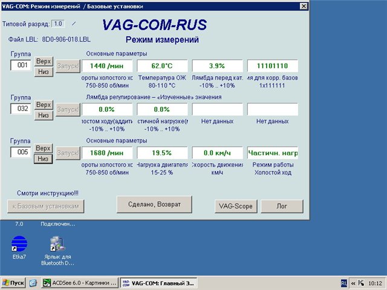Click the tray icon next to the clock
This screenshot has width=387, height=290.
(x=361, y=283)
